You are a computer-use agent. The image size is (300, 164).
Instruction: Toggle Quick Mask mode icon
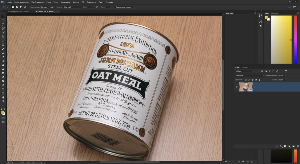pyautogui.click(x=3, y=118)
